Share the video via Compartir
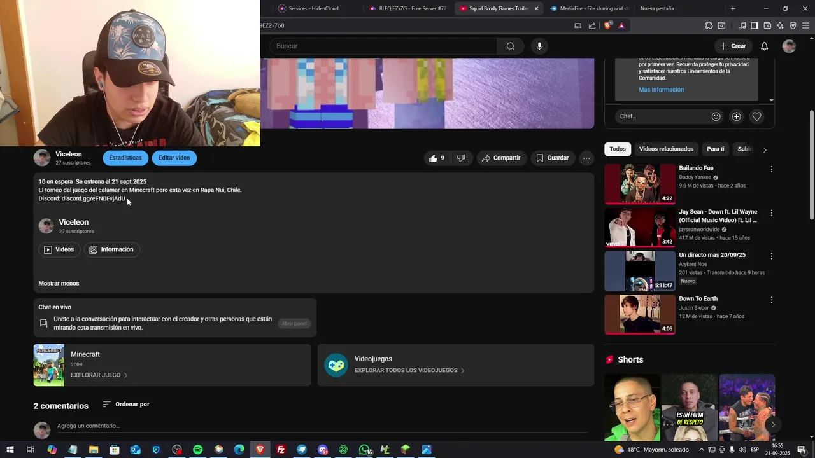This screenshot has height=458, width=815. tap(501, 158)
